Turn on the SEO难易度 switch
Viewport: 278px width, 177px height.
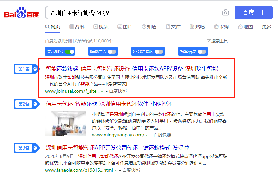coord(159,52)
